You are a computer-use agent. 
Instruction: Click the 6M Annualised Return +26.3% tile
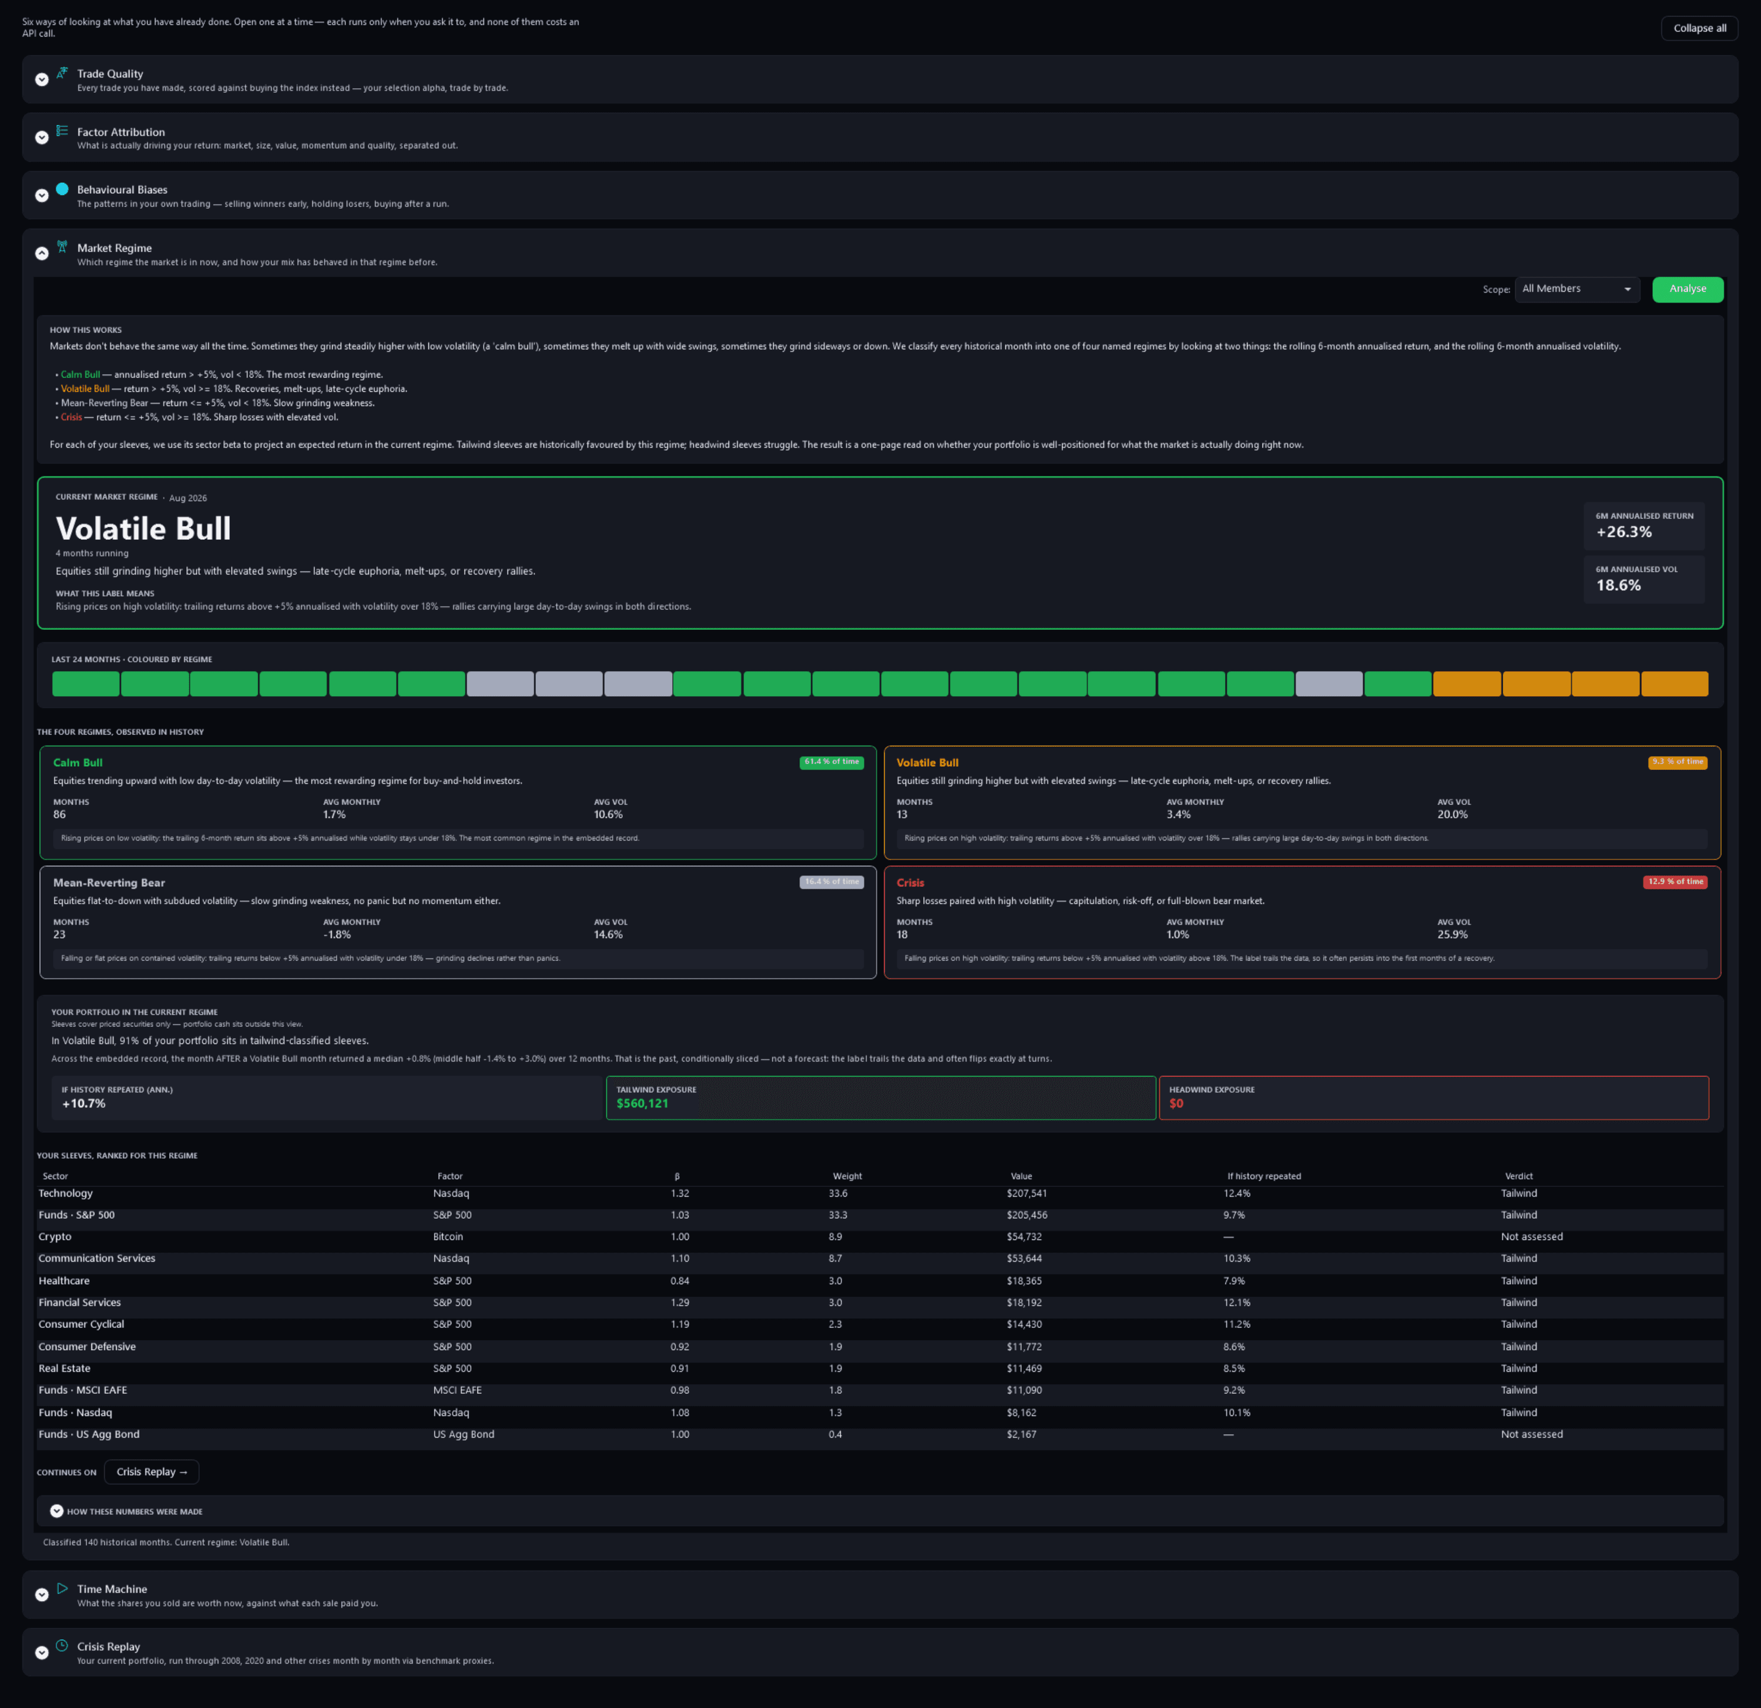coord(1644,526)
